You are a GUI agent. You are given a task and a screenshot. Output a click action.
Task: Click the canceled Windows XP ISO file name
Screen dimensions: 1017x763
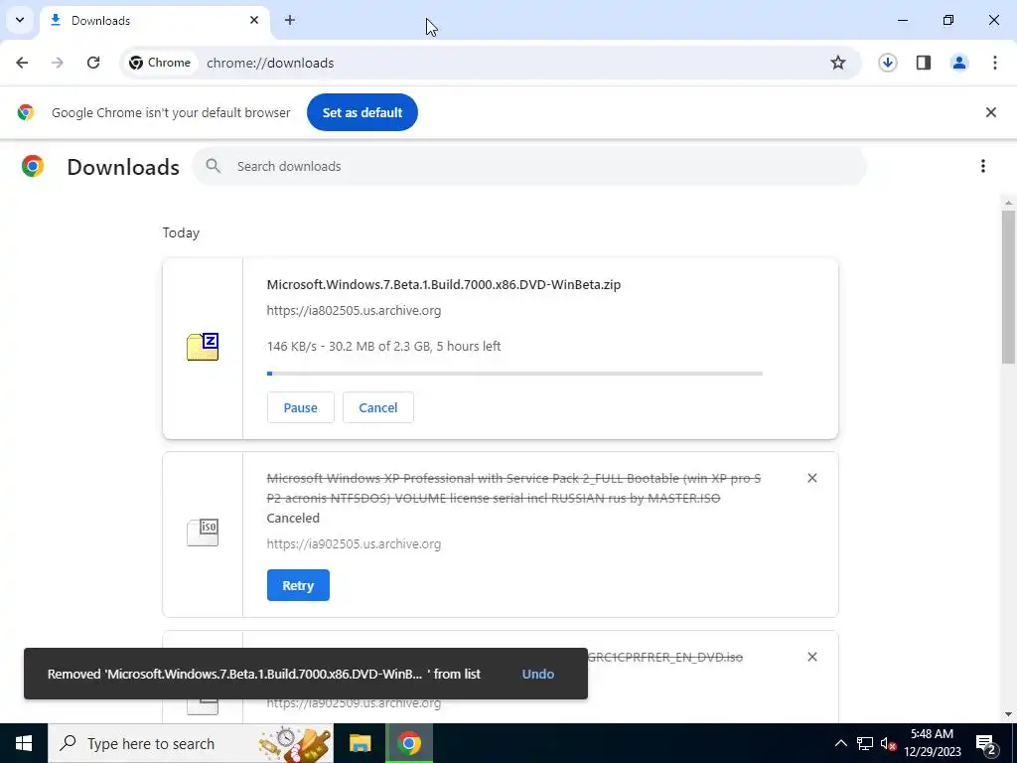(x=513, y=488)
